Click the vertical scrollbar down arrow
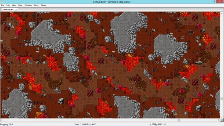224x126 pixels. [222, 117]
